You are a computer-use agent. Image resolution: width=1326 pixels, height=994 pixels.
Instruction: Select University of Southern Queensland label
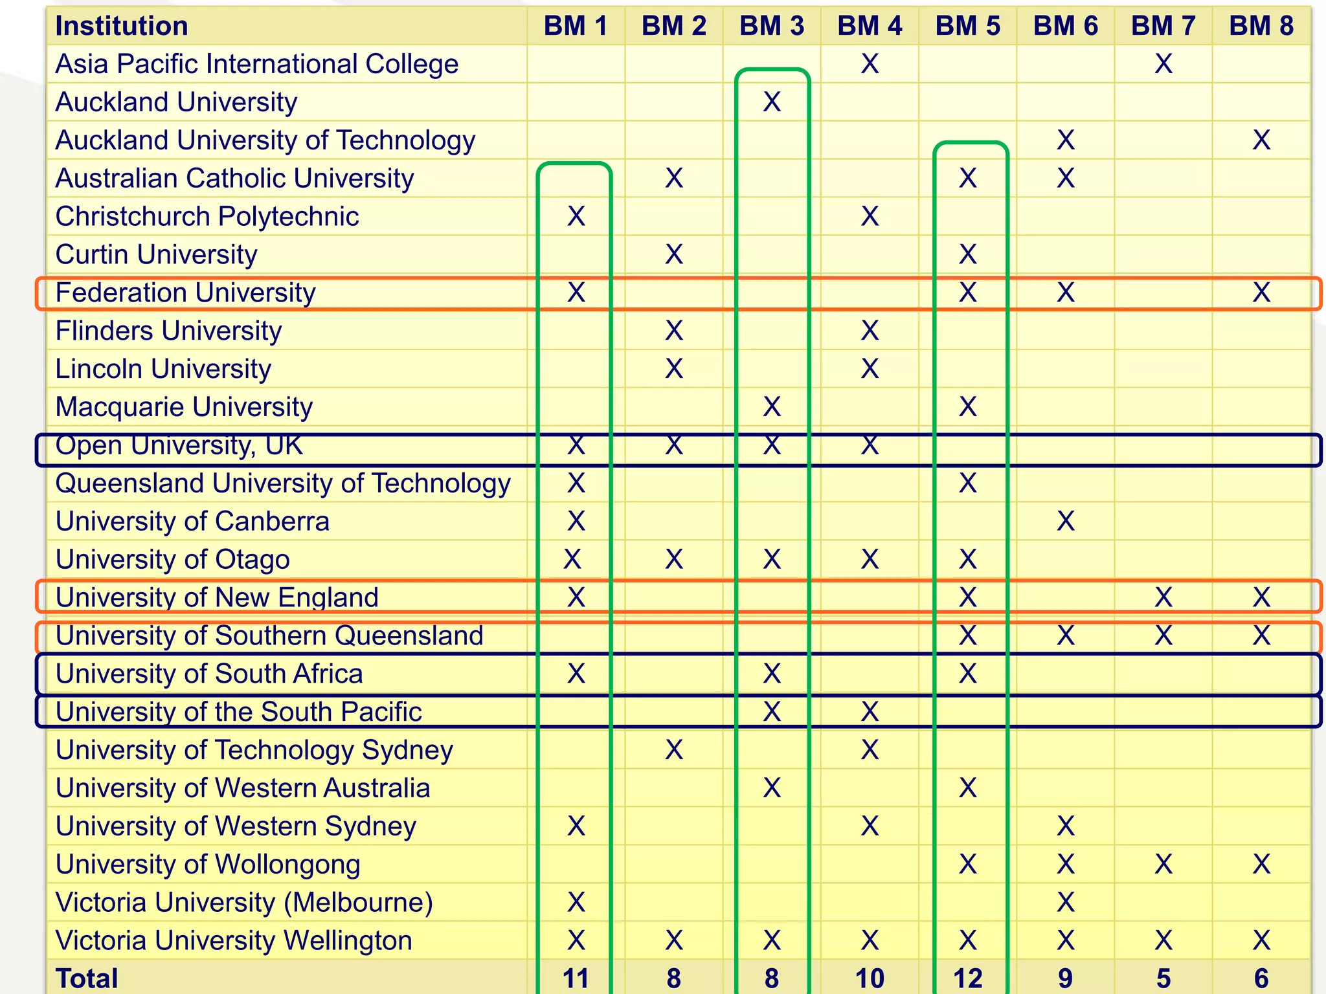point(269,635)
